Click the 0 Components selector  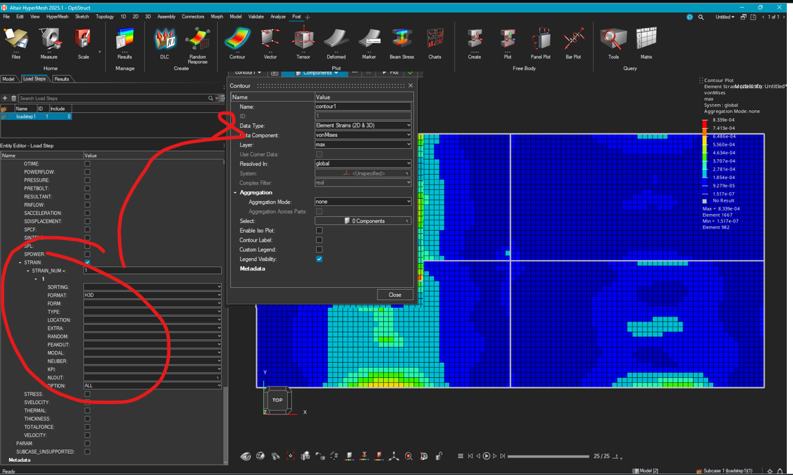point(362,221)
